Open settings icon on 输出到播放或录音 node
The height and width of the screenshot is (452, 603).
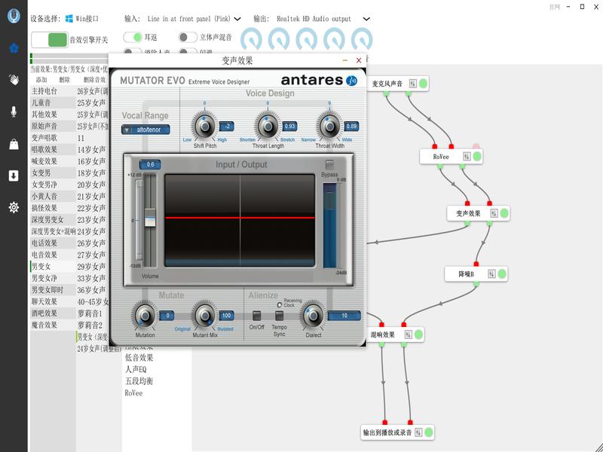tap(418, 432)
